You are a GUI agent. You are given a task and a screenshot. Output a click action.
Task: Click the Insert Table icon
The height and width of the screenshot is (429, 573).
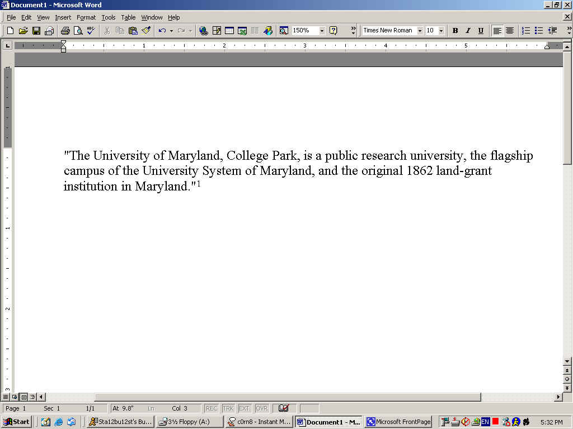coord(229,31)
